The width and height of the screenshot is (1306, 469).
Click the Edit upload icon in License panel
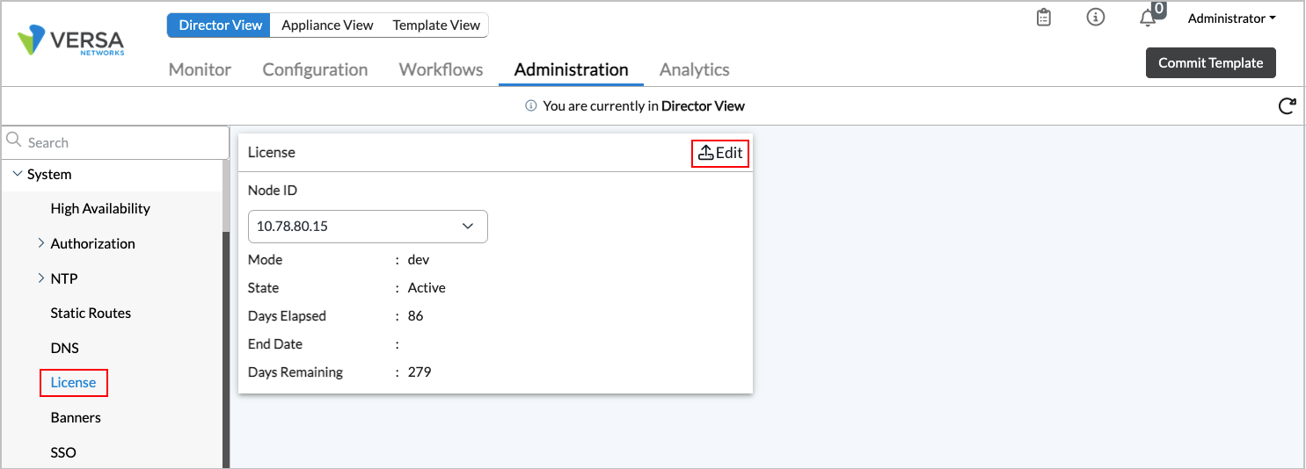tap(706, 153)
